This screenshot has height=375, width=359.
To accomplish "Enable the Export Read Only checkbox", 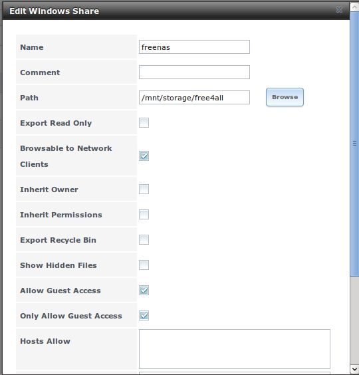I will point(144,123).
